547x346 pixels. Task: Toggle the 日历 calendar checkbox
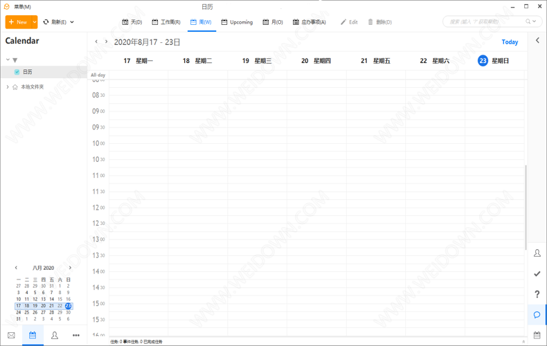tap(17, 72)
